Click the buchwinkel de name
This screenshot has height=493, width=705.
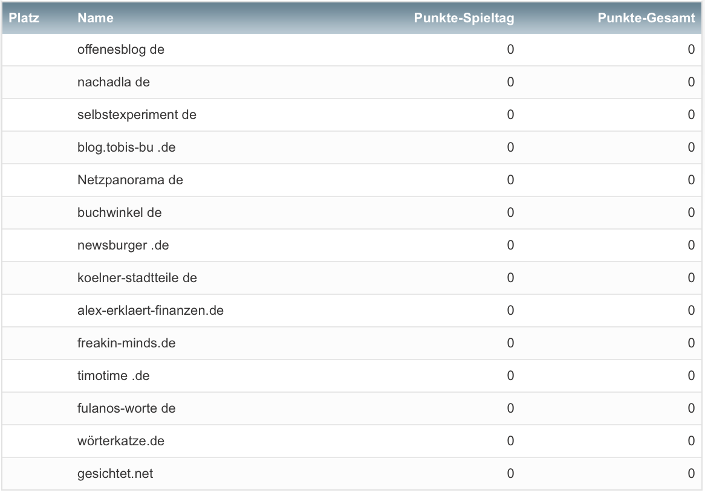point(120,213)
